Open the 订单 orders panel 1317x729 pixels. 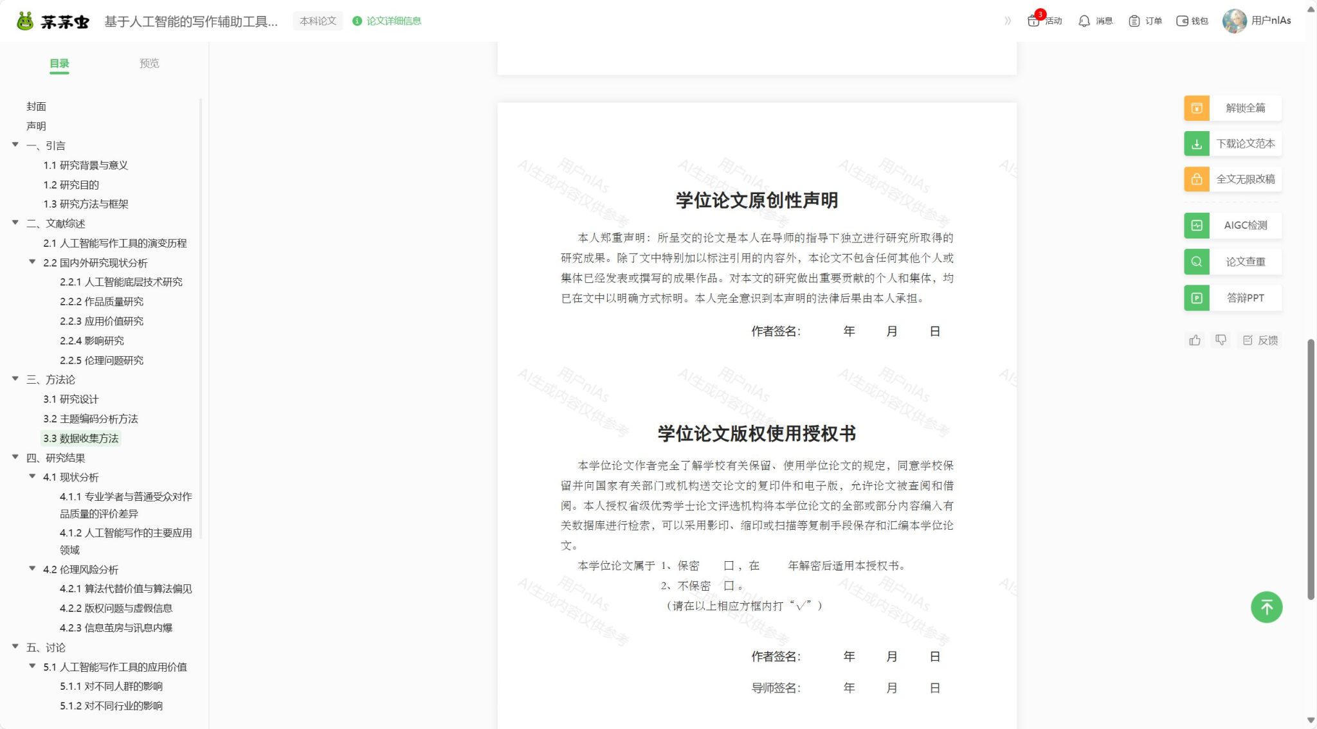pos(1145,21)
